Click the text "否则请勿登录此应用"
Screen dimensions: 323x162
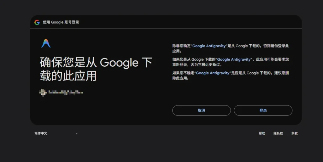click(274, 46)
